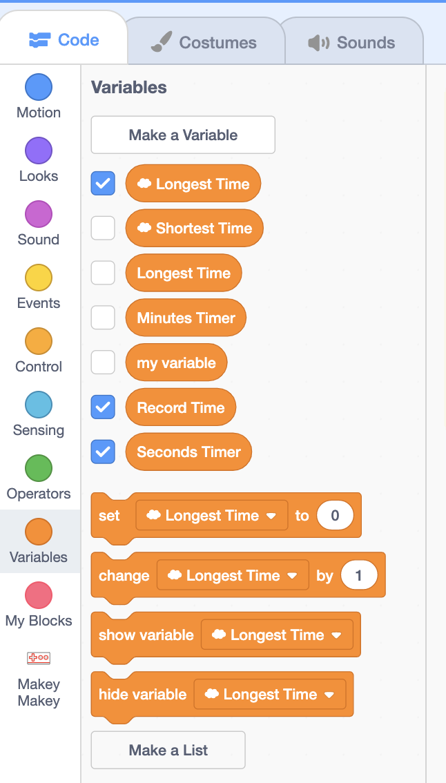The image size is (446, 783).
Task: Open the Control blocks category
Action: pyautogui.click(x=39, y=351)
